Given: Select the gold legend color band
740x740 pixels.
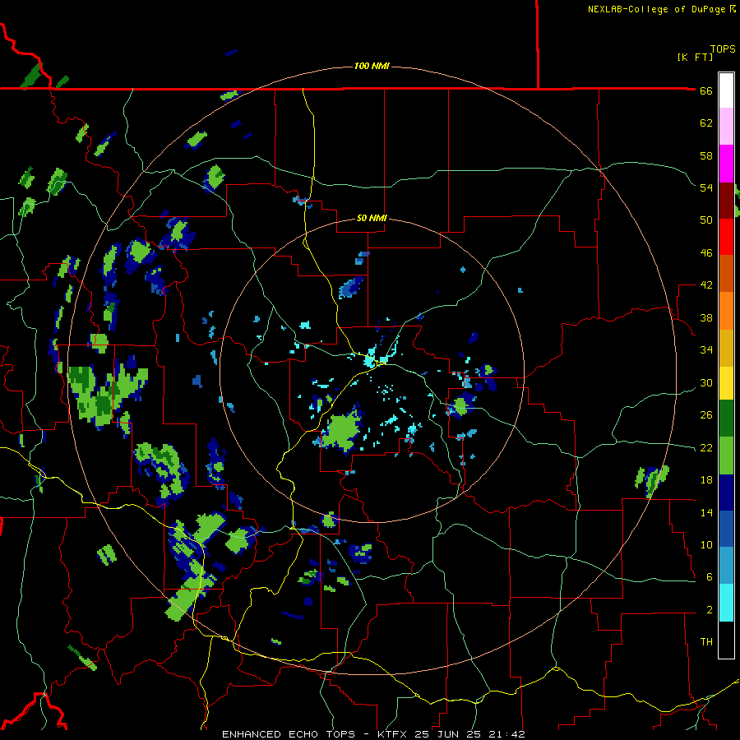Looking at the screenshot, I should point(726,348).
